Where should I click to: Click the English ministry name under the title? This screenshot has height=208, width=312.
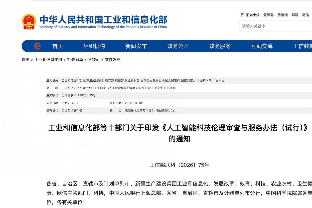(x=103, y=27)
